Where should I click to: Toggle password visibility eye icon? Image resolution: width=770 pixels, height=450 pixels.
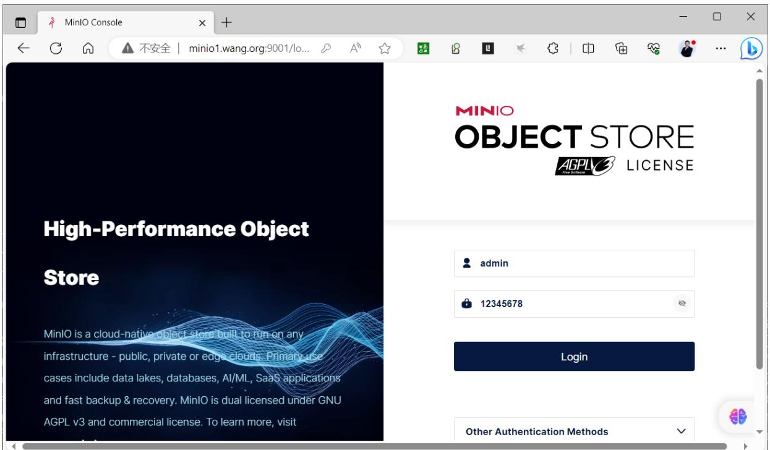pos(681,304)
